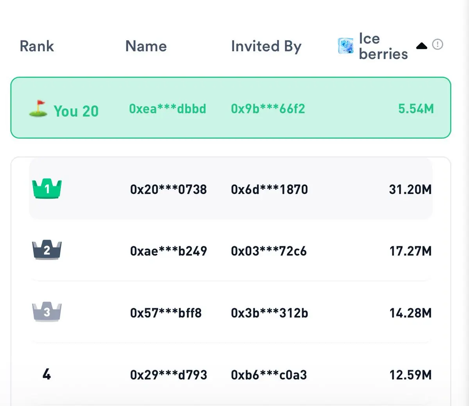The width and height of the screenshot is (469, 406).
Task: Select inviter 0x03***72c6
Action: coord(269,251)
